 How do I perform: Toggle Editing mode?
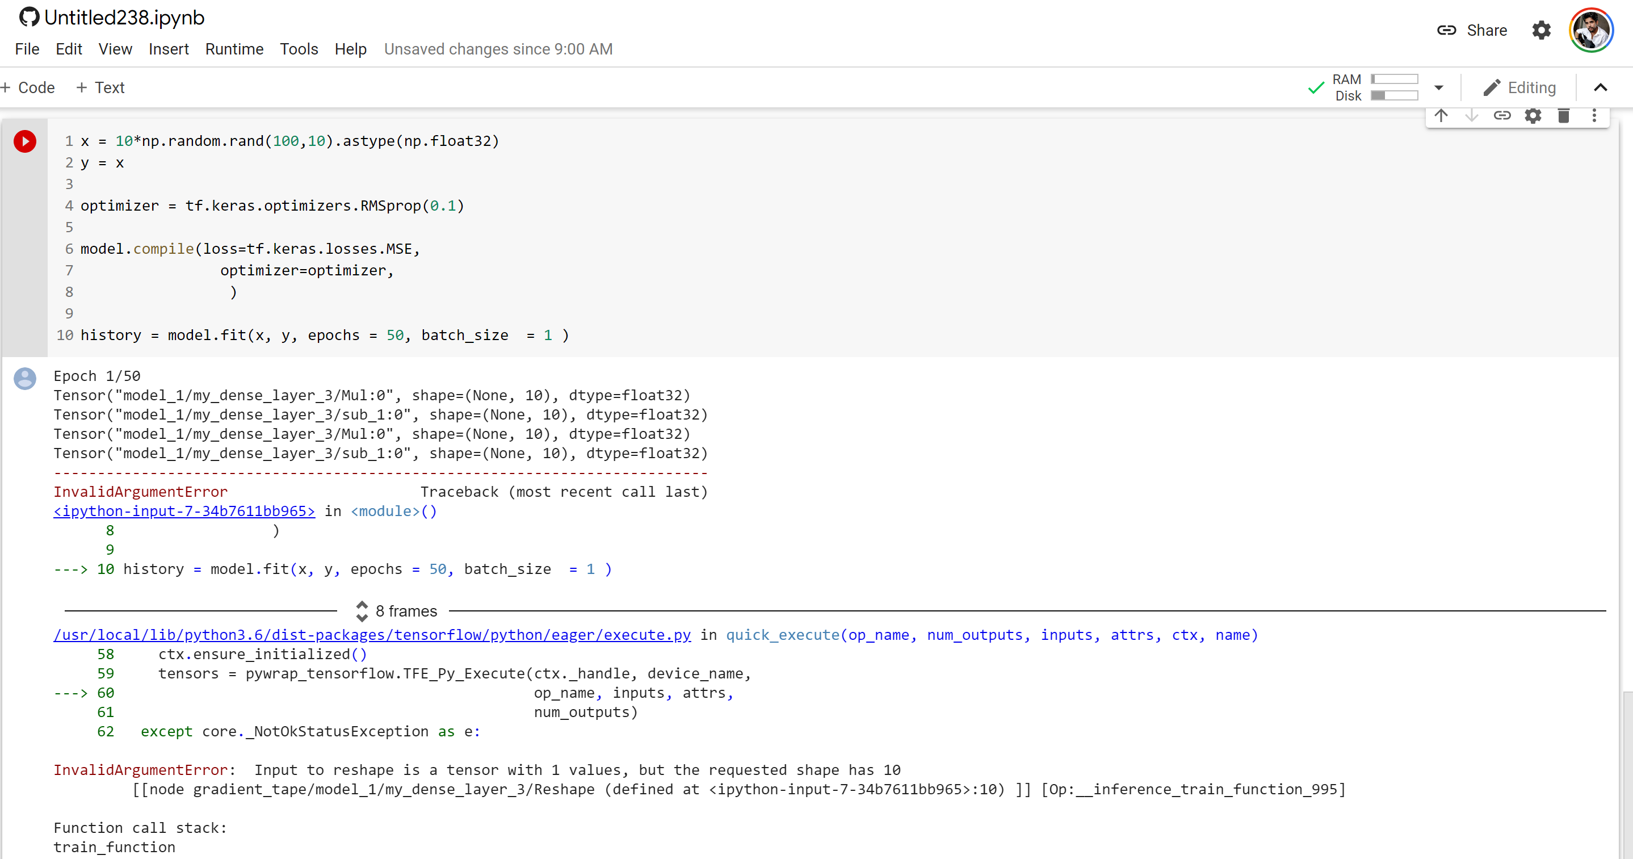pyautogui.click(x=1520, y=87)
